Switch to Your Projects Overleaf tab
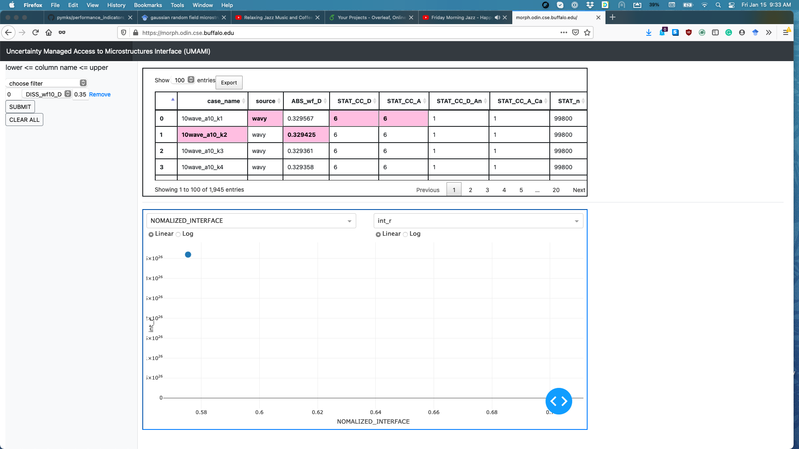This screenshot has height=449, width=799. tap(371, 17)
